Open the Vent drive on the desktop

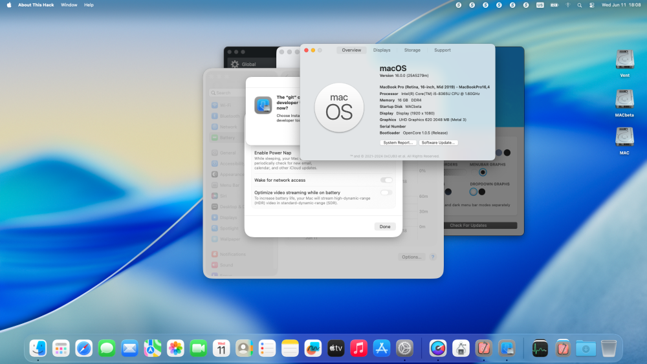[625, 63]
